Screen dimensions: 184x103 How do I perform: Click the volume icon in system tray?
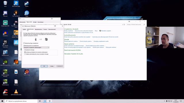pyautogui.click(x=171, y=101)
